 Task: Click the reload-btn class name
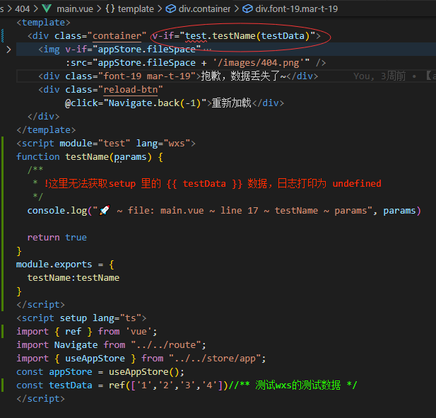(x=133, y=90)
